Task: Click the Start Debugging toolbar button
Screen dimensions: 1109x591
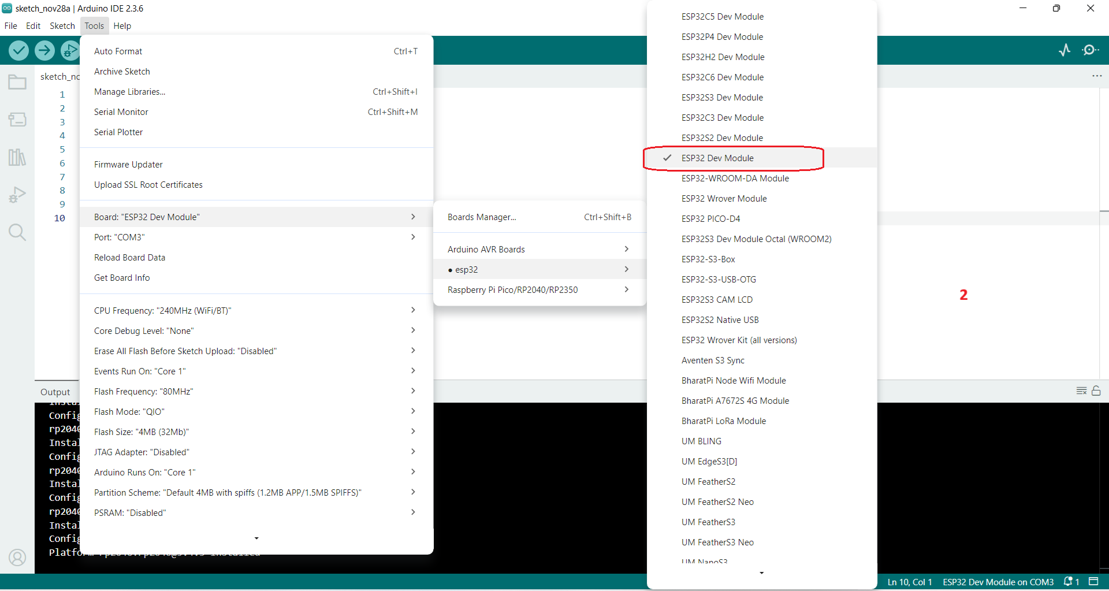Action: [70, 51]
